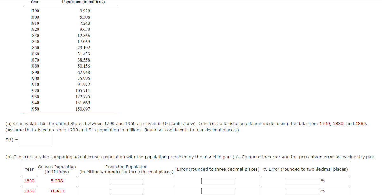This screenshot has width=382, height=195.
Task: Select population value 3.929
Action: (85, 11)
